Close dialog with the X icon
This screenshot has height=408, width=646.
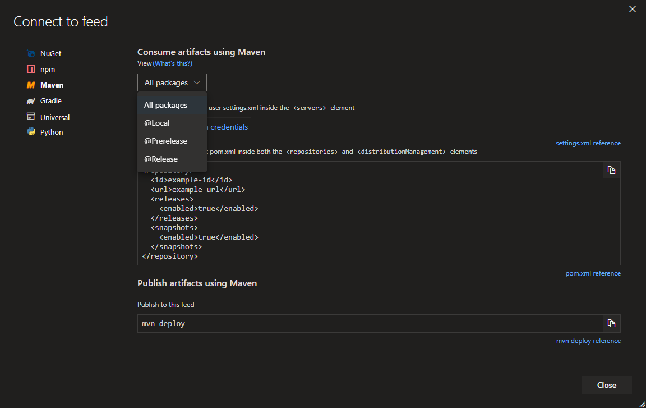[633, 9]
